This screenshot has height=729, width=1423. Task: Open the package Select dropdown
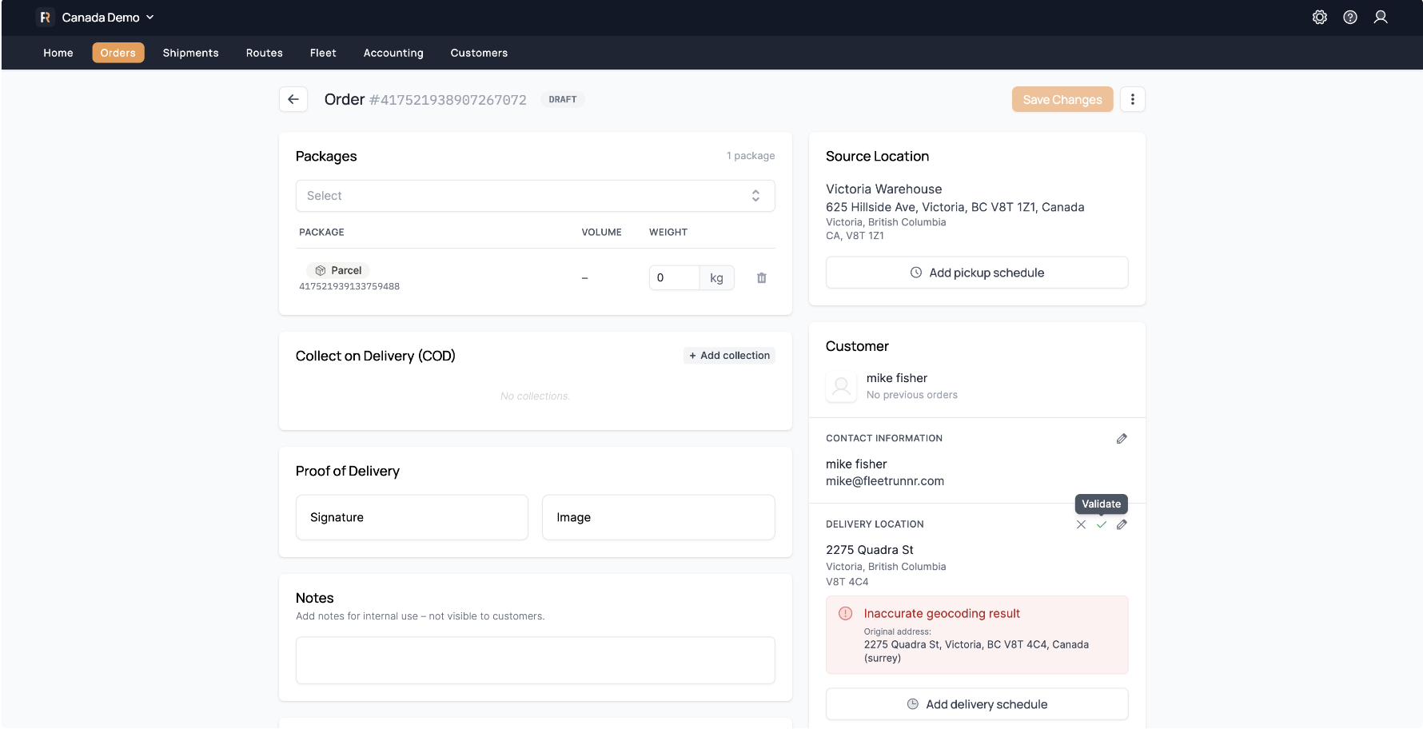tap(535, 196)
